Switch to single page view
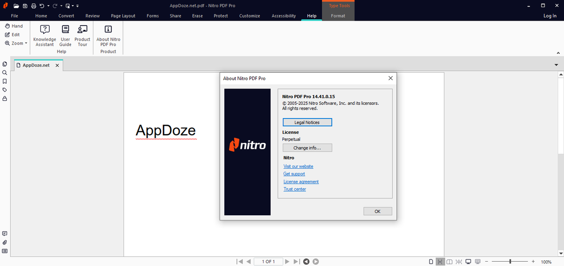Viewport: 564px width, 266px height. click(x=431, y=262)
